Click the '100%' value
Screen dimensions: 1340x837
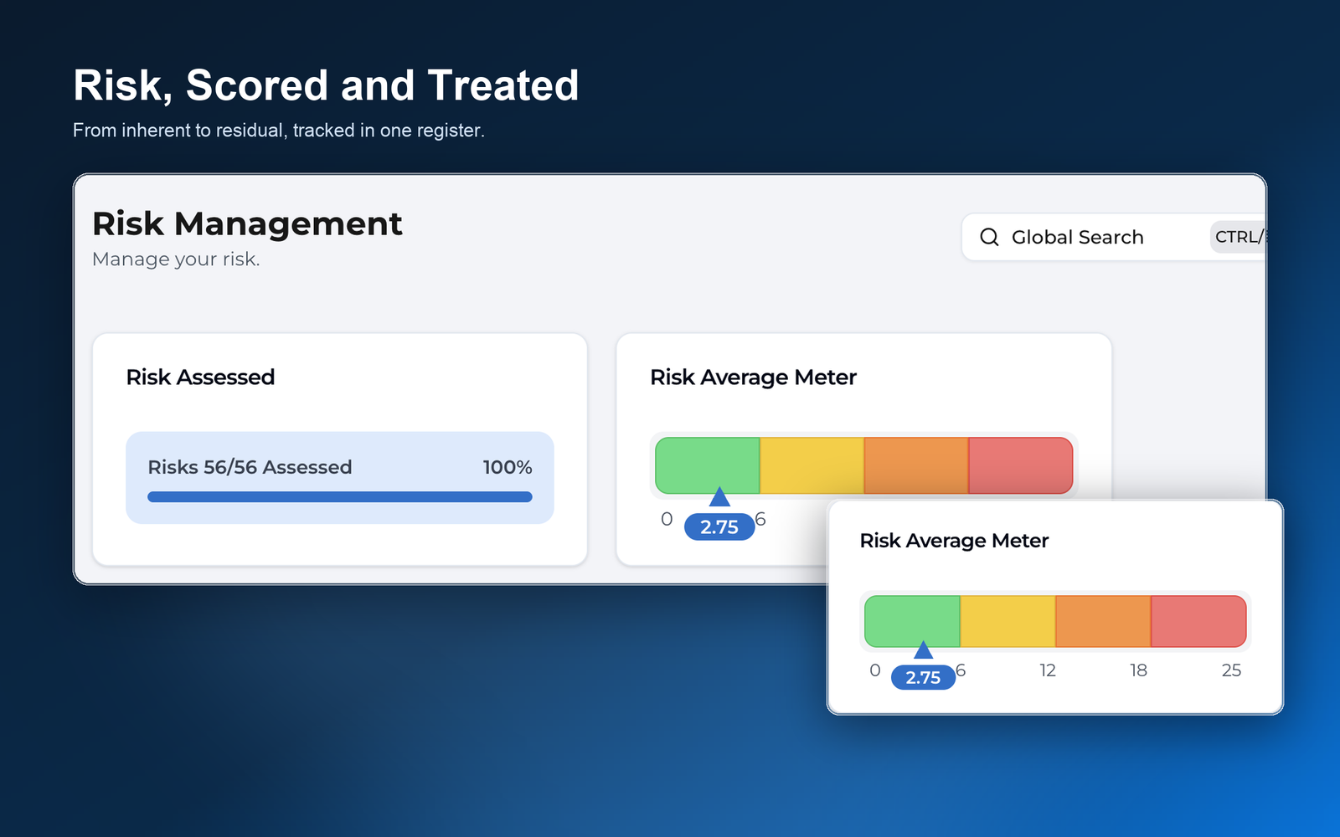(x=508, y=467)
